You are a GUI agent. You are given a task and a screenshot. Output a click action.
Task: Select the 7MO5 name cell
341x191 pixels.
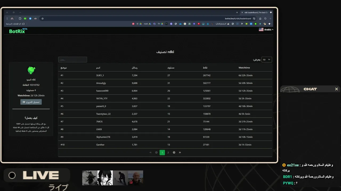[99, 121]
